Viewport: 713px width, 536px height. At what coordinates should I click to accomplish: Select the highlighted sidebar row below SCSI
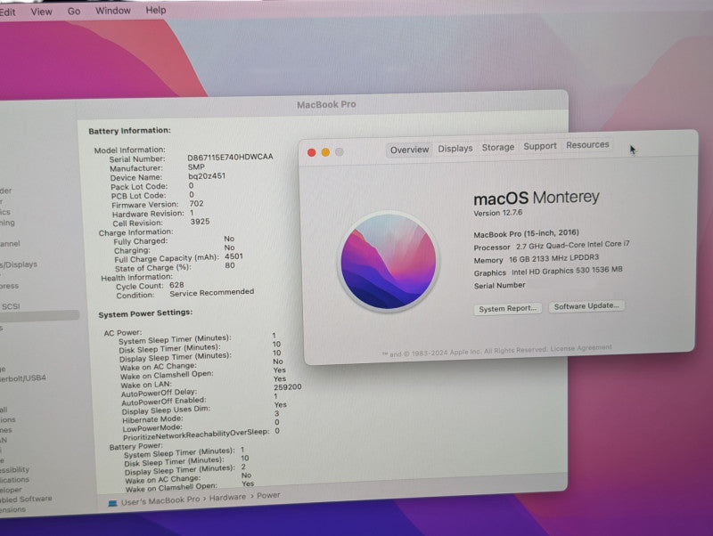(39, 316)
